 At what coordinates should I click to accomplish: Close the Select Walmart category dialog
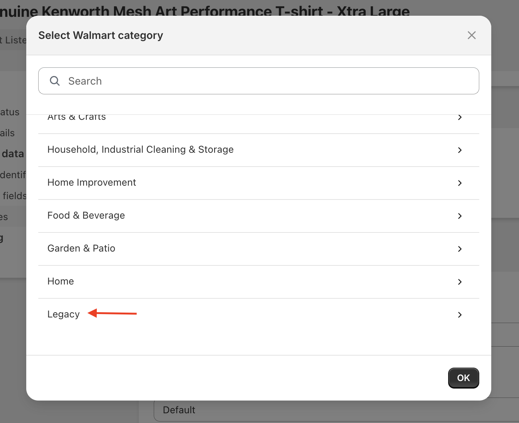tap(471, 35)
